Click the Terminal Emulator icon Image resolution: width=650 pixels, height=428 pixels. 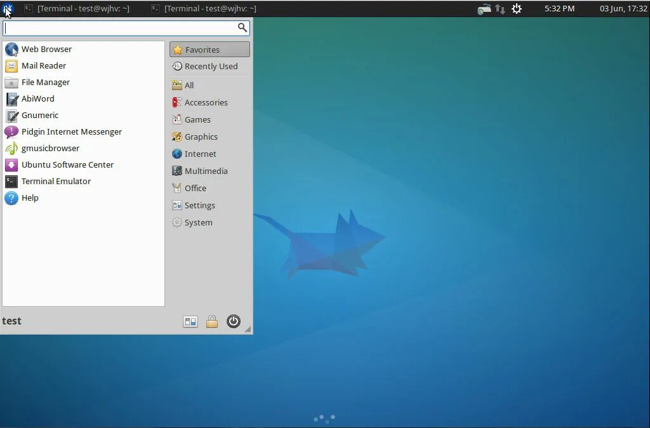tap(11, 182)
